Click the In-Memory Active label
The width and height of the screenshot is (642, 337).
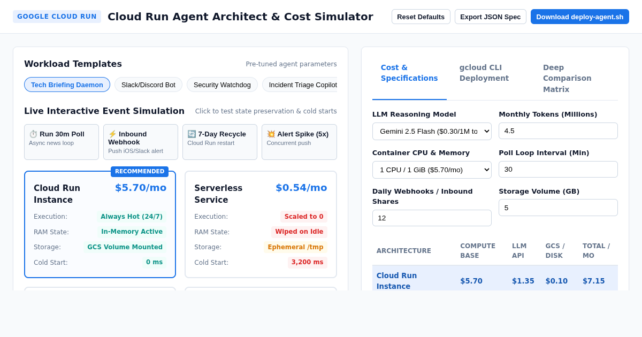(x=132, y=232)
